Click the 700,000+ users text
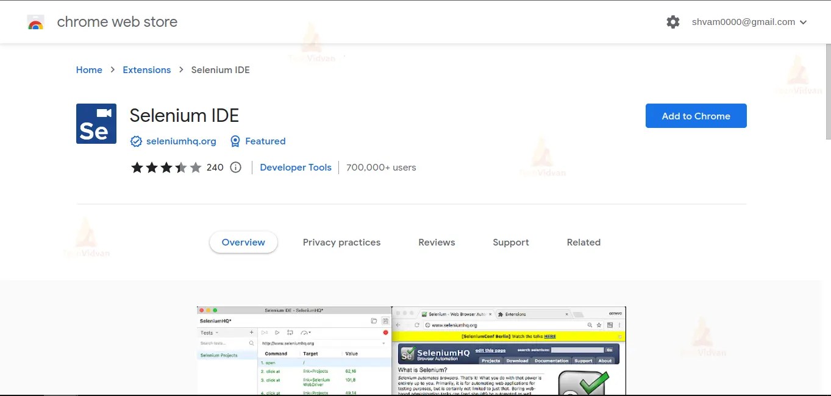The height and width of the screenshot is (396, 831). point(381,168)
